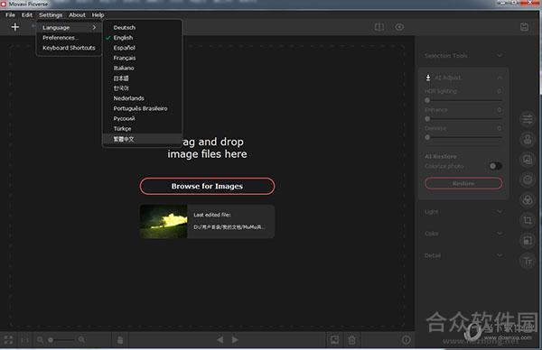Click the Restore button
This screenshot has width=542, height=350.
(463, 183)
